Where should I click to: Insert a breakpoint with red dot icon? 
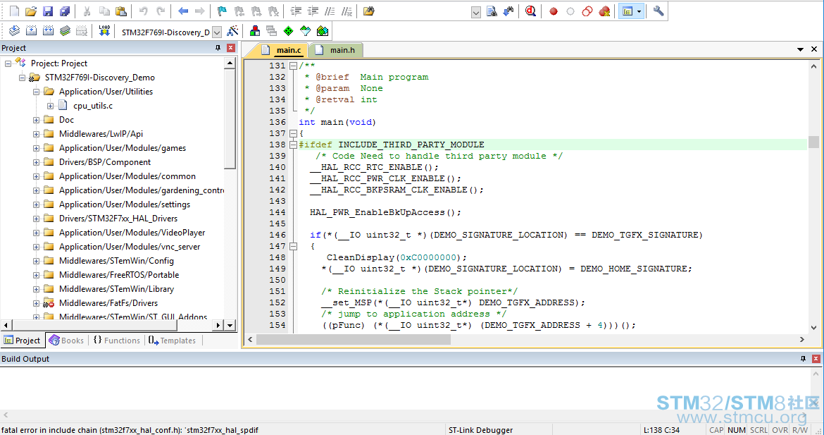click(x=554, y=11)
